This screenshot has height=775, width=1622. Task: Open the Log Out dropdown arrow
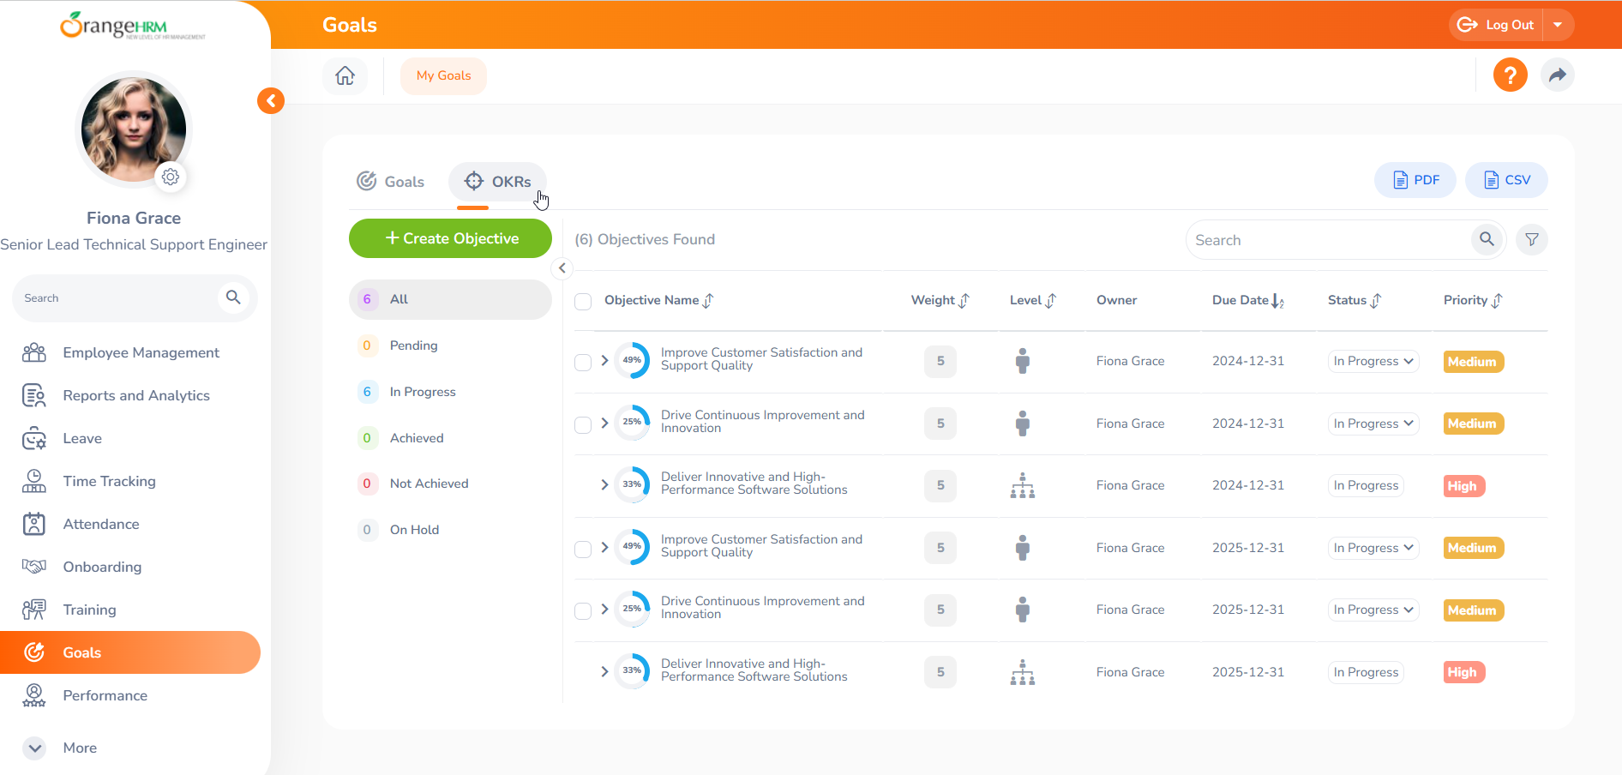[1558, 25]
